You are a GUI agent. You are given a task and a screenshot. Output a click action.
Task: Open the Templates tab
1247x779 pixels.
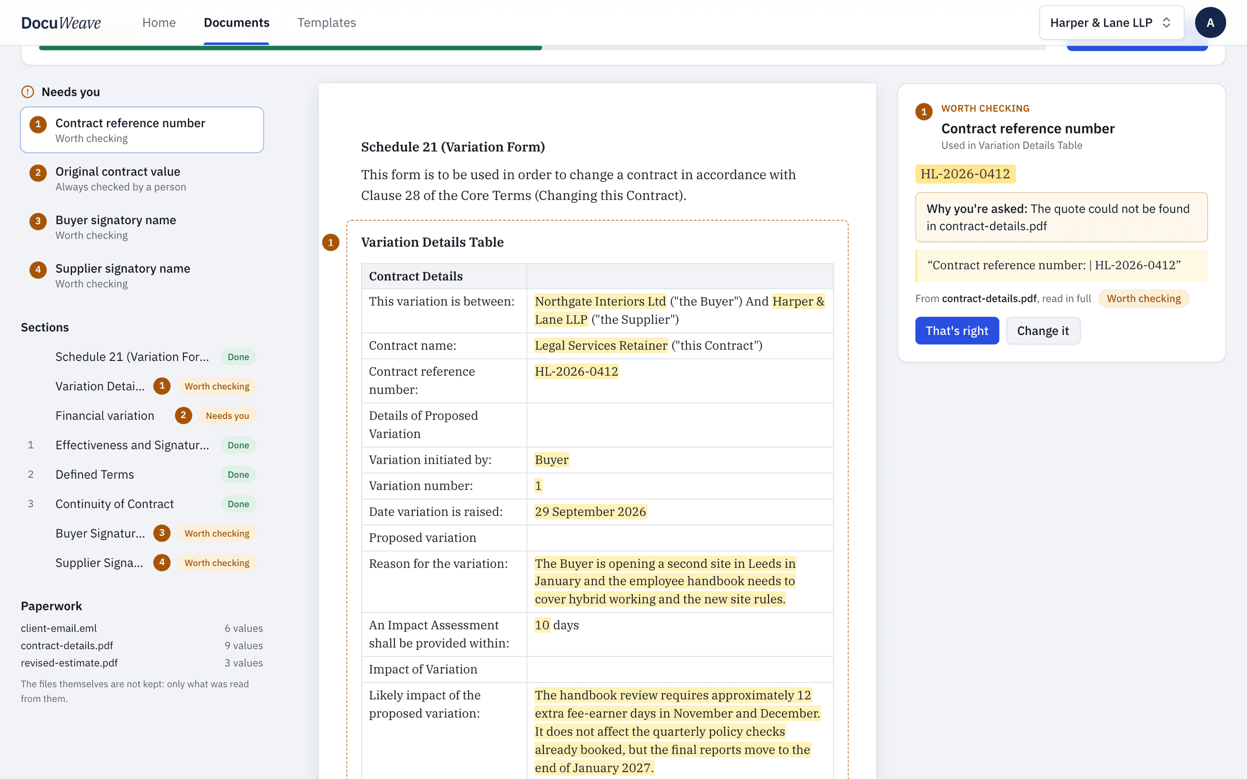pos(326,22)
